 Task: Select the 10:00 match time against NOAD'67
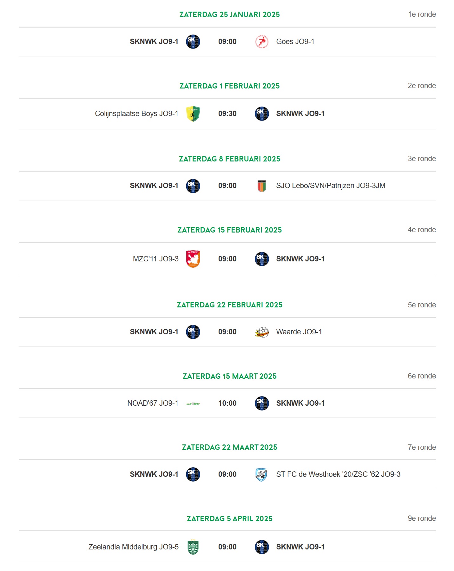pyautogui.click(x=227, y=403)
